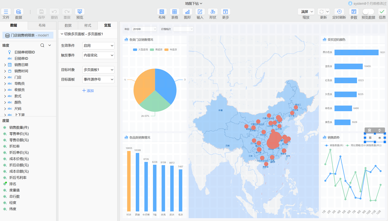Open the 图形 chart tool
The image size is (388, 221).
187,12
